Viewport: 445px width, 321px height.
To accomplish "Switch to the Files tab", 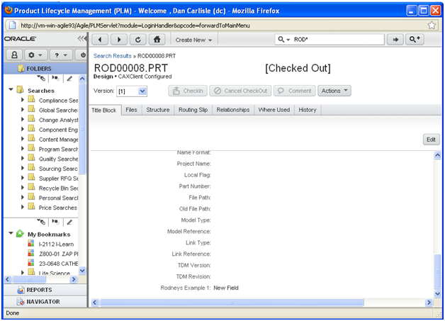I will (x=131, y=110).
